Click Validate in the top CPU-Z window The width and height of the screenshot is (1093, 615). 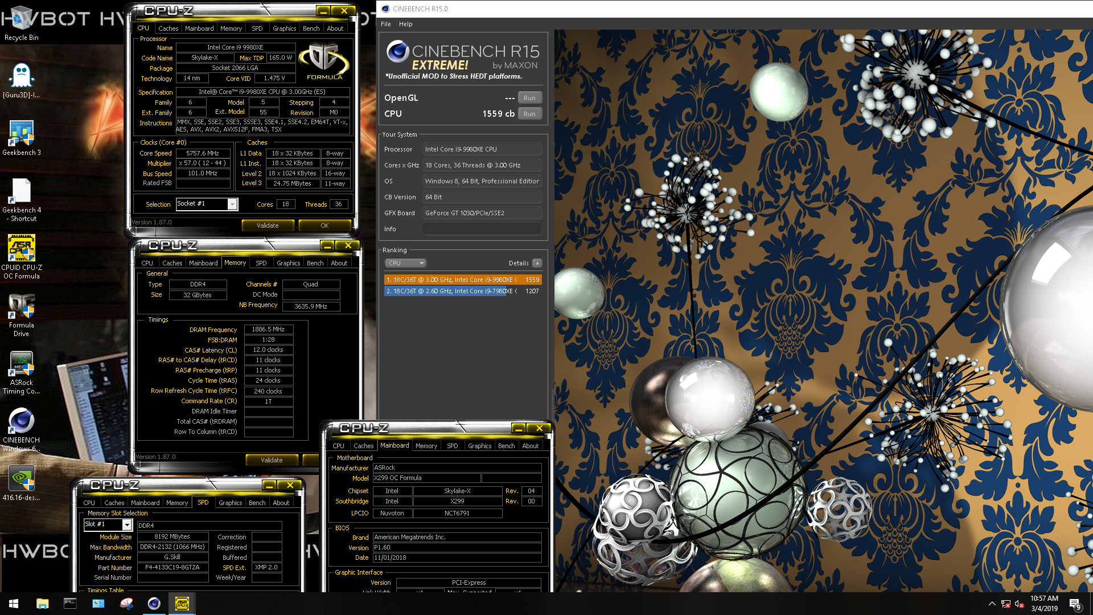pos(268,225)
